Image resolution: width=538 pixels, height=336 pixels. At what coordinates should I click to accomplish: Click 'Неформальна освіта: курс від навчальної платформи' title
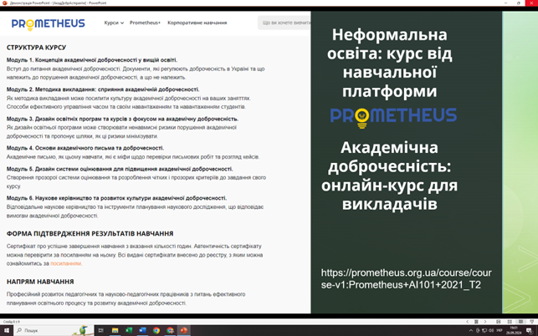[x=389, y=63]
